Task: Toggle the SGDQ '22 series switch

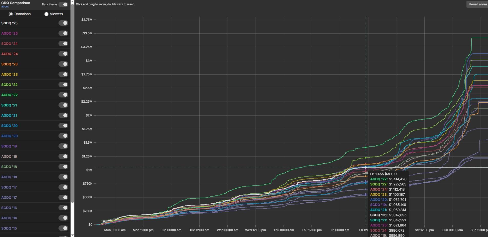Action: point(63,85)
